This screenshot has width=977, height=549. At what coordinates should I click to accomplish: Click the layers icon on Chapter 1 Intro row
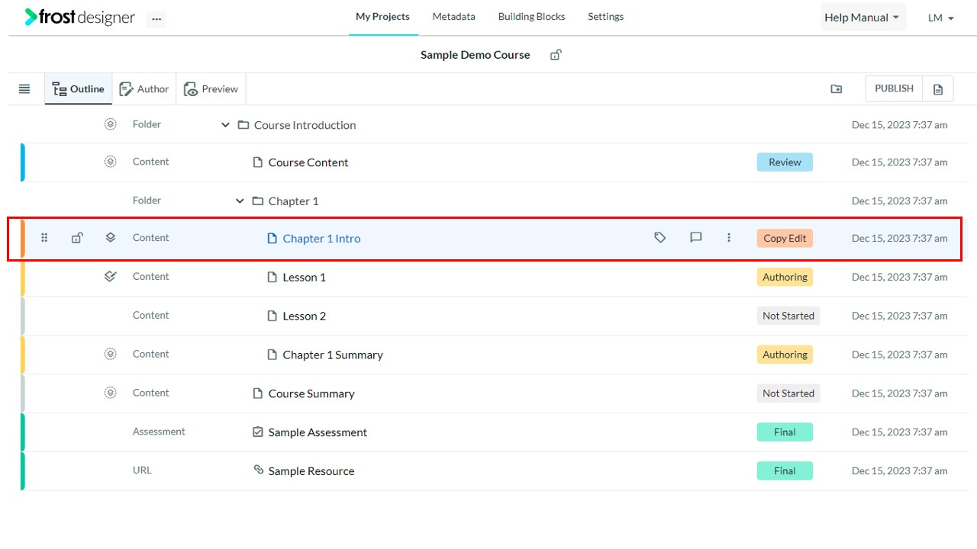click(111, 238)
